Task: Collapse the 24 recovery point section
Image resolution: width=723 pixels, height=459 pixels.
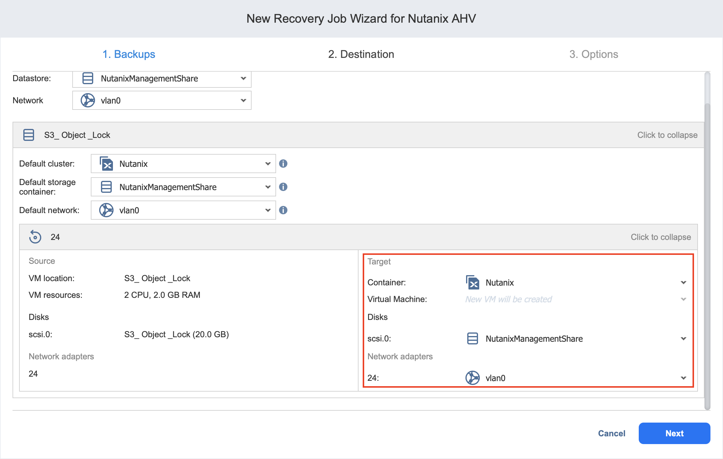Action: click(661, 237)
